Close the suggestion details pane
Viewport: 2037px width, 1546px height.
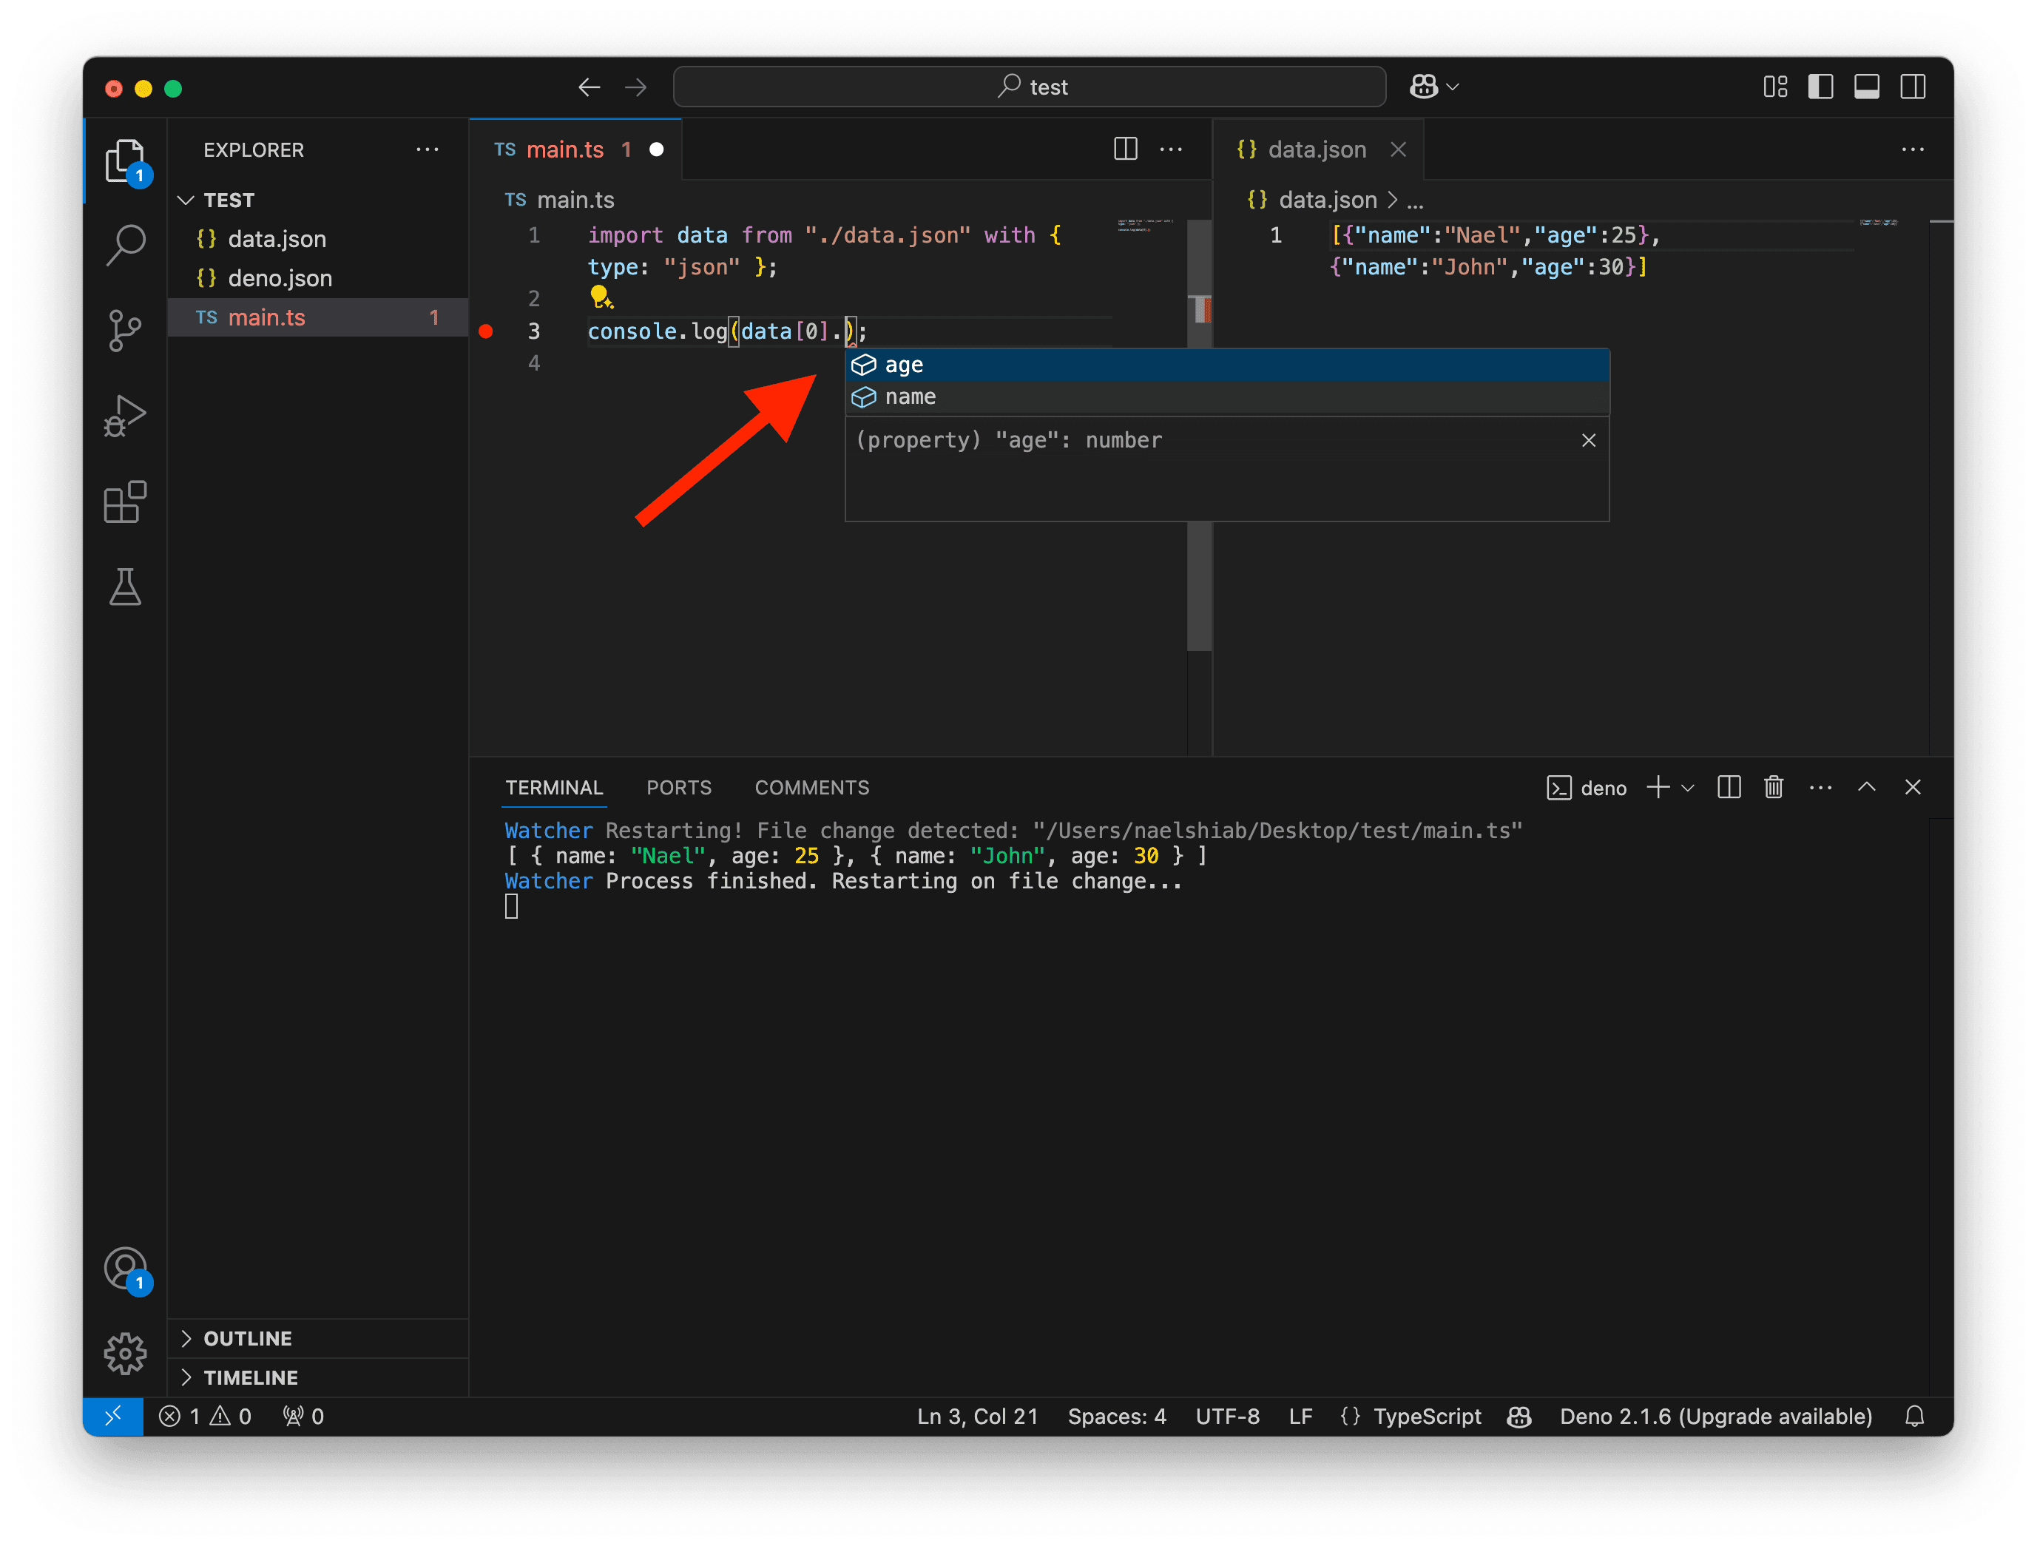pos(1589,440)
